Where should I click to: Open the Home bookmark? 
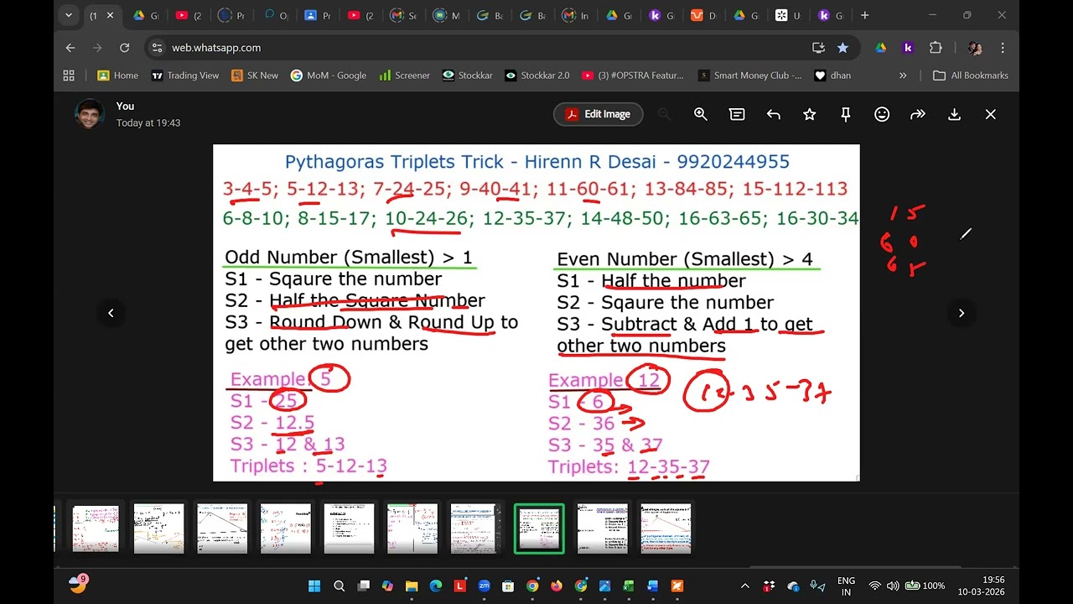117,75
